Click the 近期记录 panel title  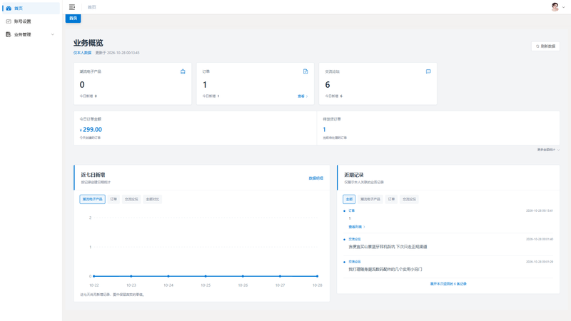point(354,175)
